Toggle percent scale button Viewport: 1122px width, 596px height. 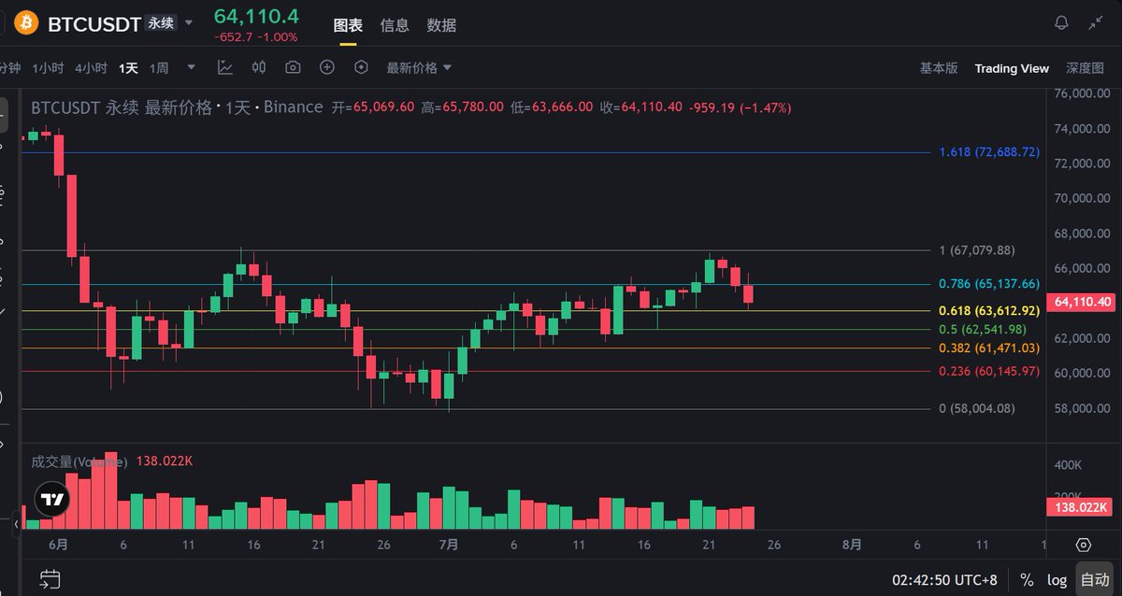(x=1027, y=579)
